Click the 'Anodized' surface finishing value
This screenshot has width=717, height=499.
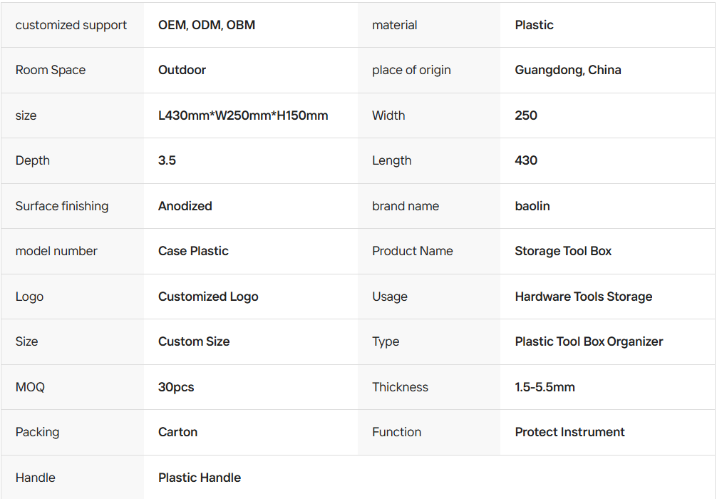click(185, 206)
